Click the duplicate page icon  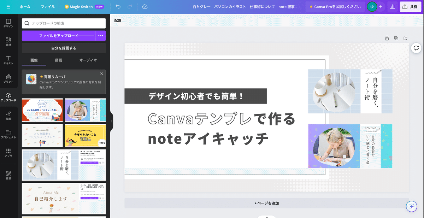(396, 38)
